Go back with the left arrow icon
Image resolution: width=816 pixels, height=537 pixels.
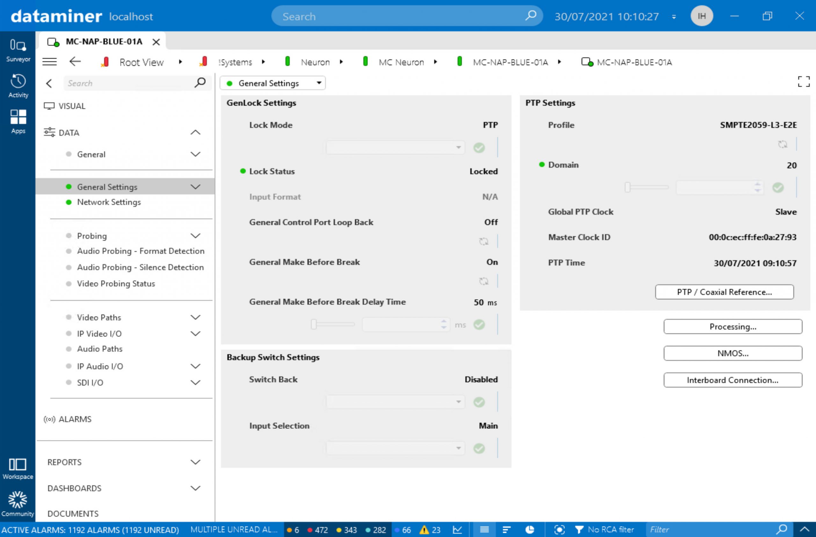click(75, 62)
